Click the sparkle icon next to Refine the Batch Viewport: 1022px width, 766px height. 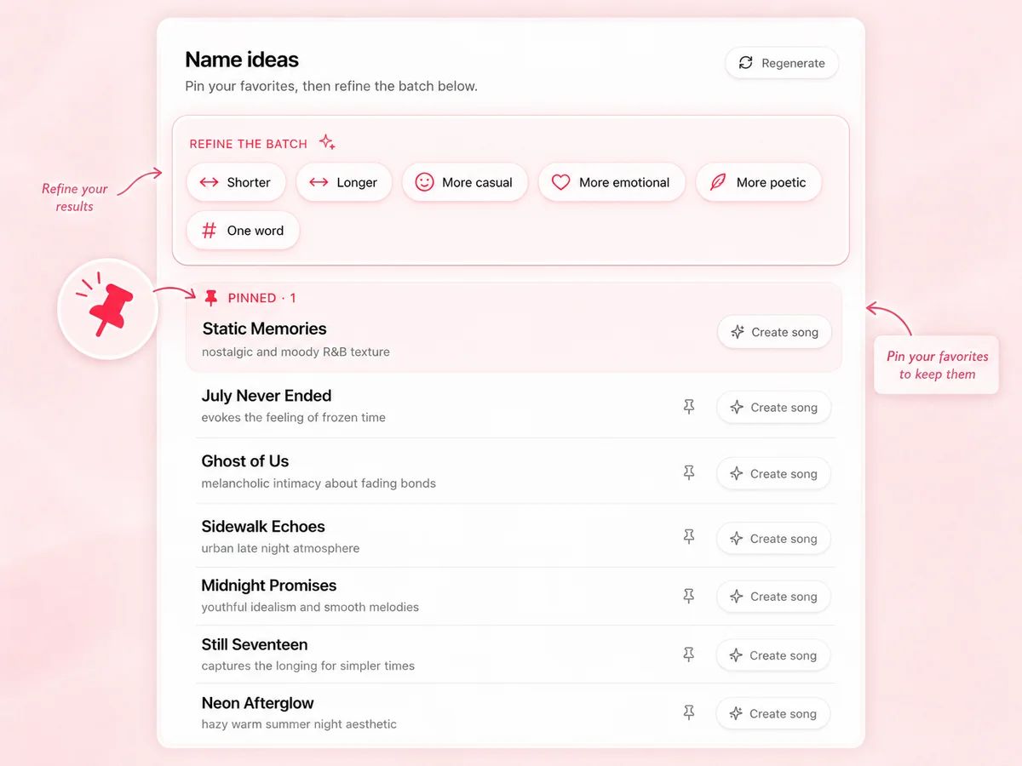coord(327,142)
